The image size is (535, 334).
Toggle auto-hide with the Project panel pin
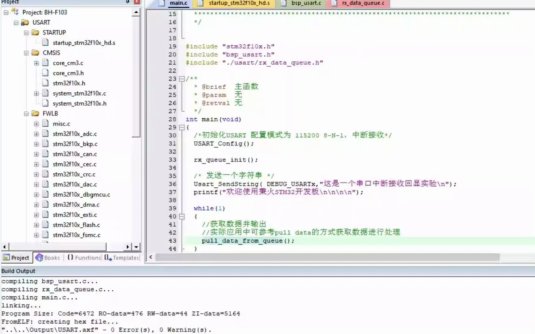point(127,2)
